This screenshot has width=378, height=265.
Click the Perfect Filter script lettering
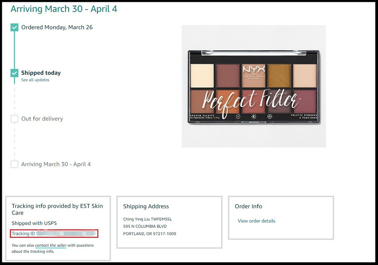coord(251,100)
